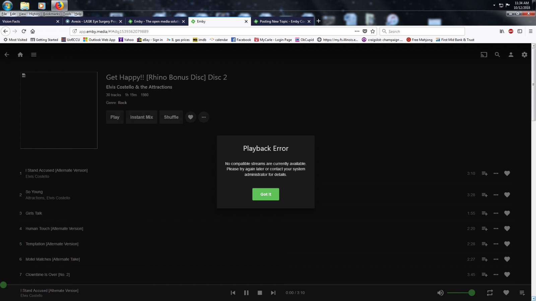Viewport: 536px width, 301px height.
Task: Click the Shuffle button
Action: tap(171, 117)
